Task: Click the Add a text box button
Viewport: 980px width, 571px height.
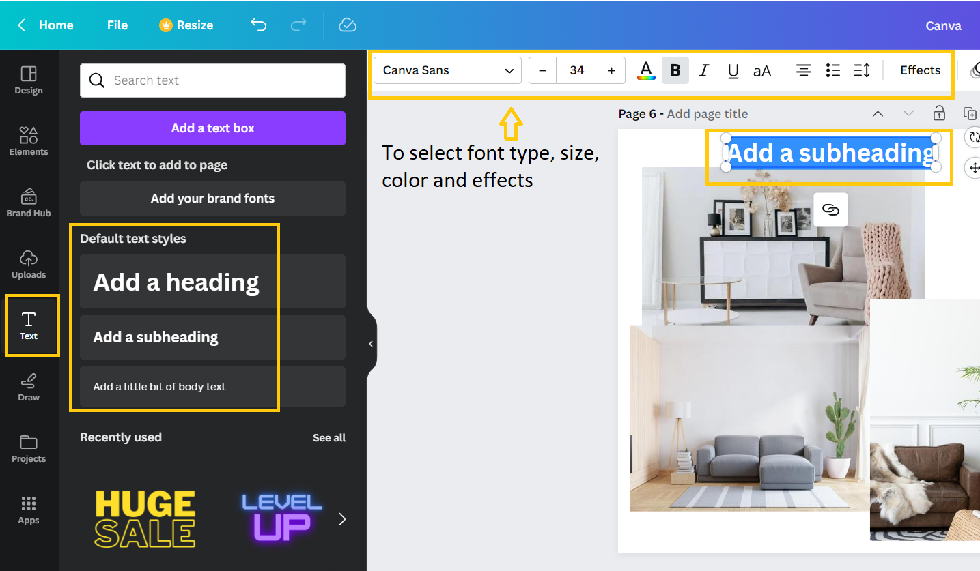Action: 212,128
